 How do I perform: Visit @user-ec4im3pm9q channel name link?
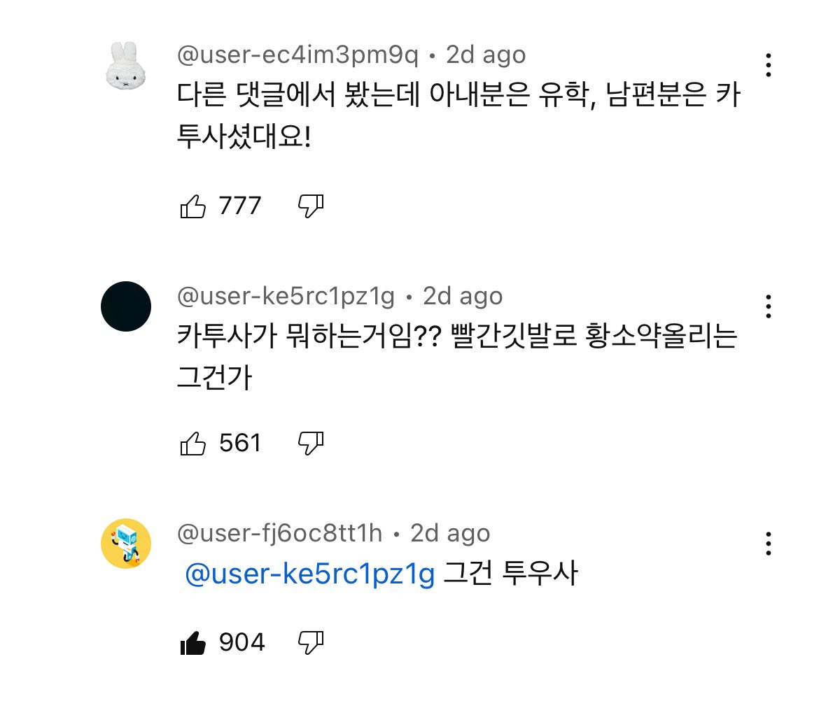(x=297, y=55)
